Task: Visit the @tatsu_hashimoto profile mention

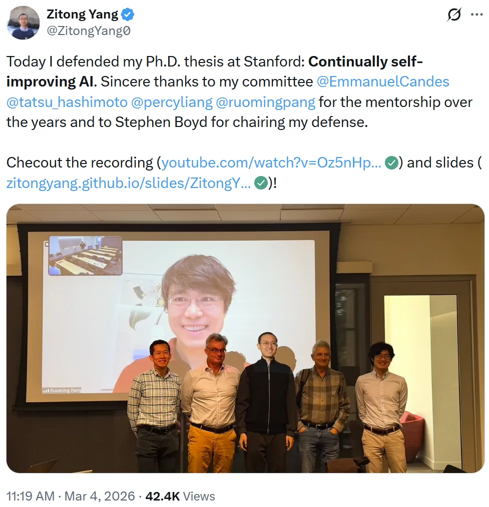Action: [66, 102]
